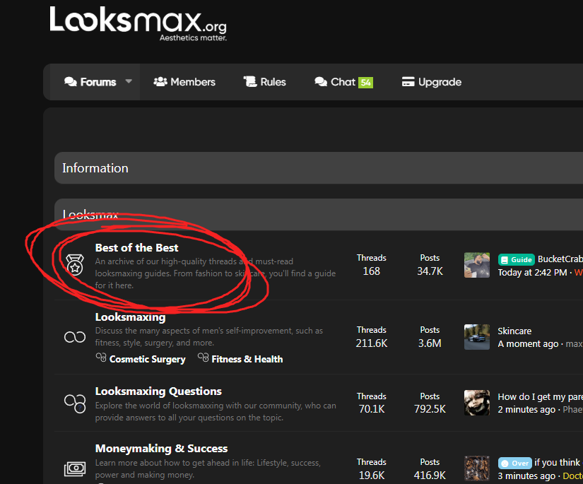This screenshot has width=583, height=484.
Task: Click the green Guide label tag
Action: tap(516, 259)
